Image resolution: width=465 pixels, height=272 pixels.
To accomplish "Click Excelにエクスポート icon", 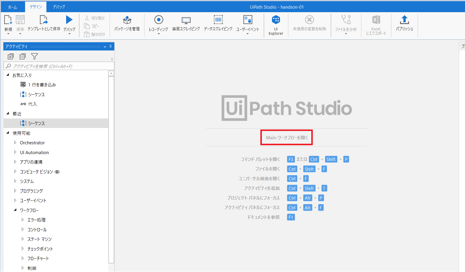I will [x=376, y=20].
